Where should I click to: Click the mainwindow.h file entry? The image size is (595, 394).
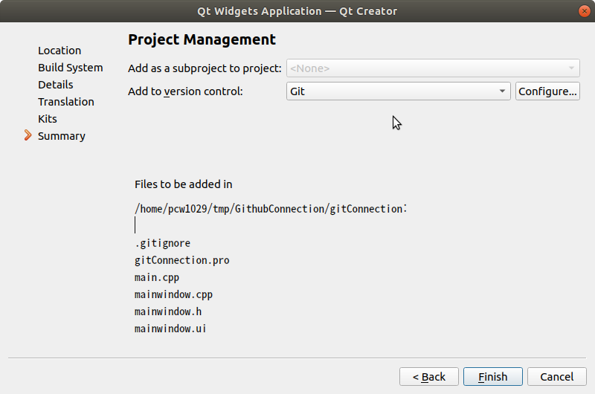point(167,311)
